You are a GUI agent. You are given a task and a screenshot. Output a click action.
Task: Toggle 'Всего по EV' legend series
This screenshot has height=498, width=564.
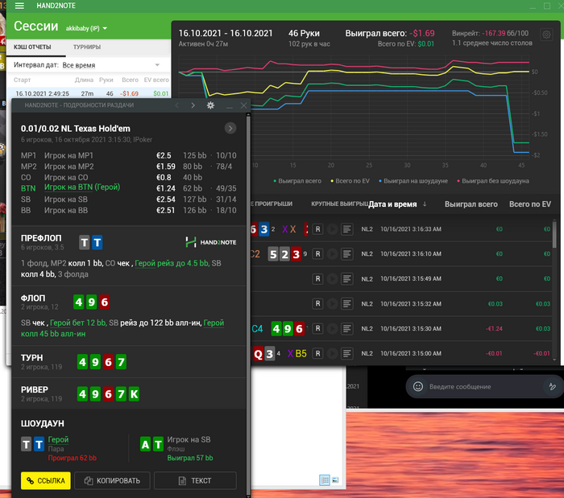[350, 181]
